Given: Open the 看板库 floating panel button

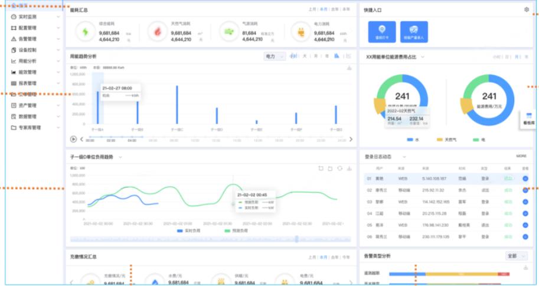Looking at the screenshot, I should (x=528, y=120).
